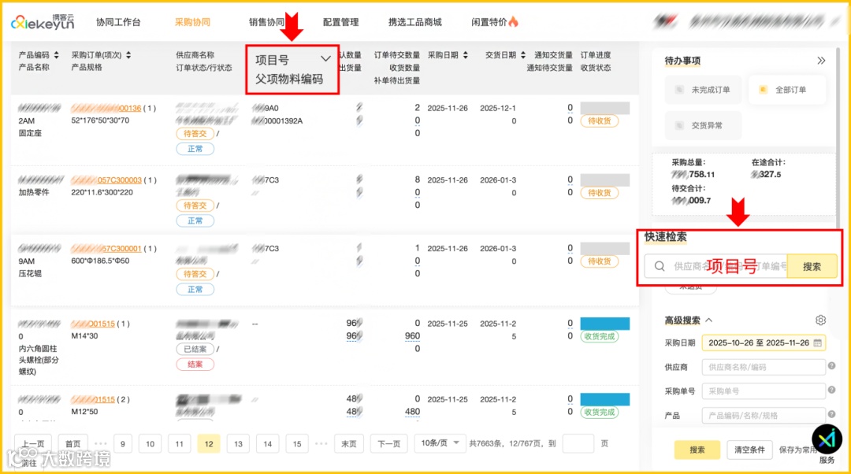Click 清空条件 to clear search conditions
This screenshot has width=851, height=474.
749,449
